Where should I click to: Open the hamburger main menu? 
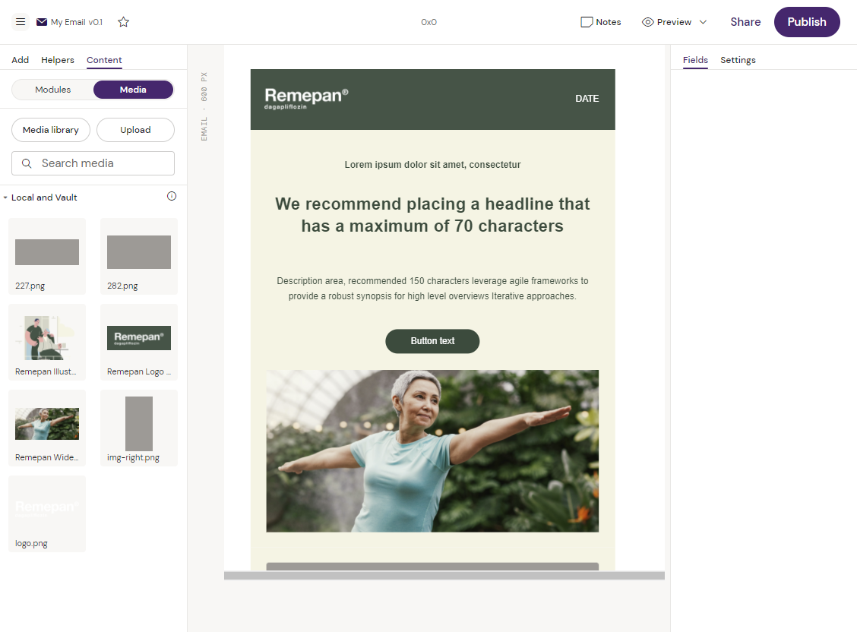point(21,22)
